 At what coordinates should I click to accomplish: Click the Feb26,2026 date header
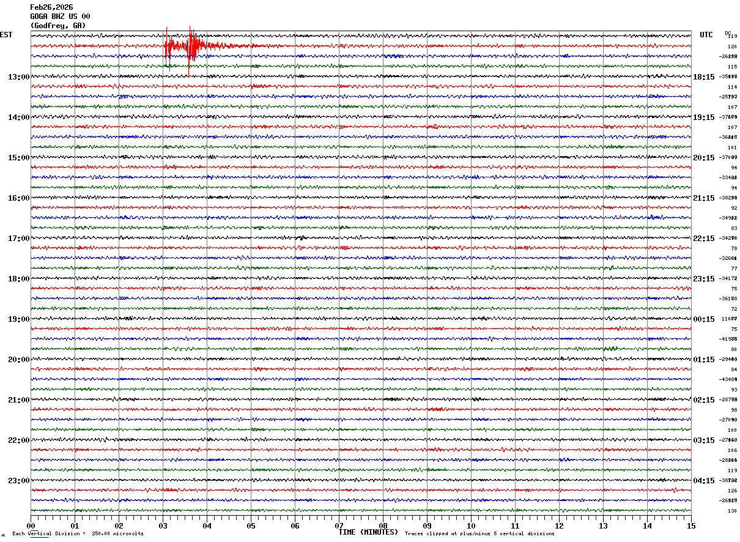pyautogui.click(x=51, y=7)
